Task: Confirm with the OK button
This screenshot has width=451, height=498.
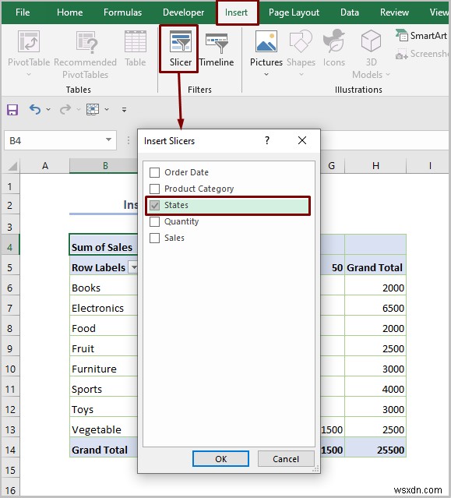Action: (220, 458)
